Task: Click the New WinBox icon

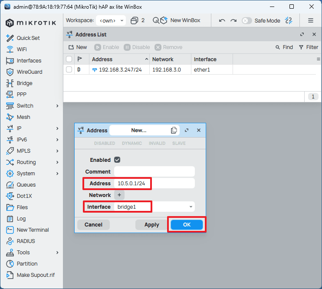Action: [x=164, y=20]
